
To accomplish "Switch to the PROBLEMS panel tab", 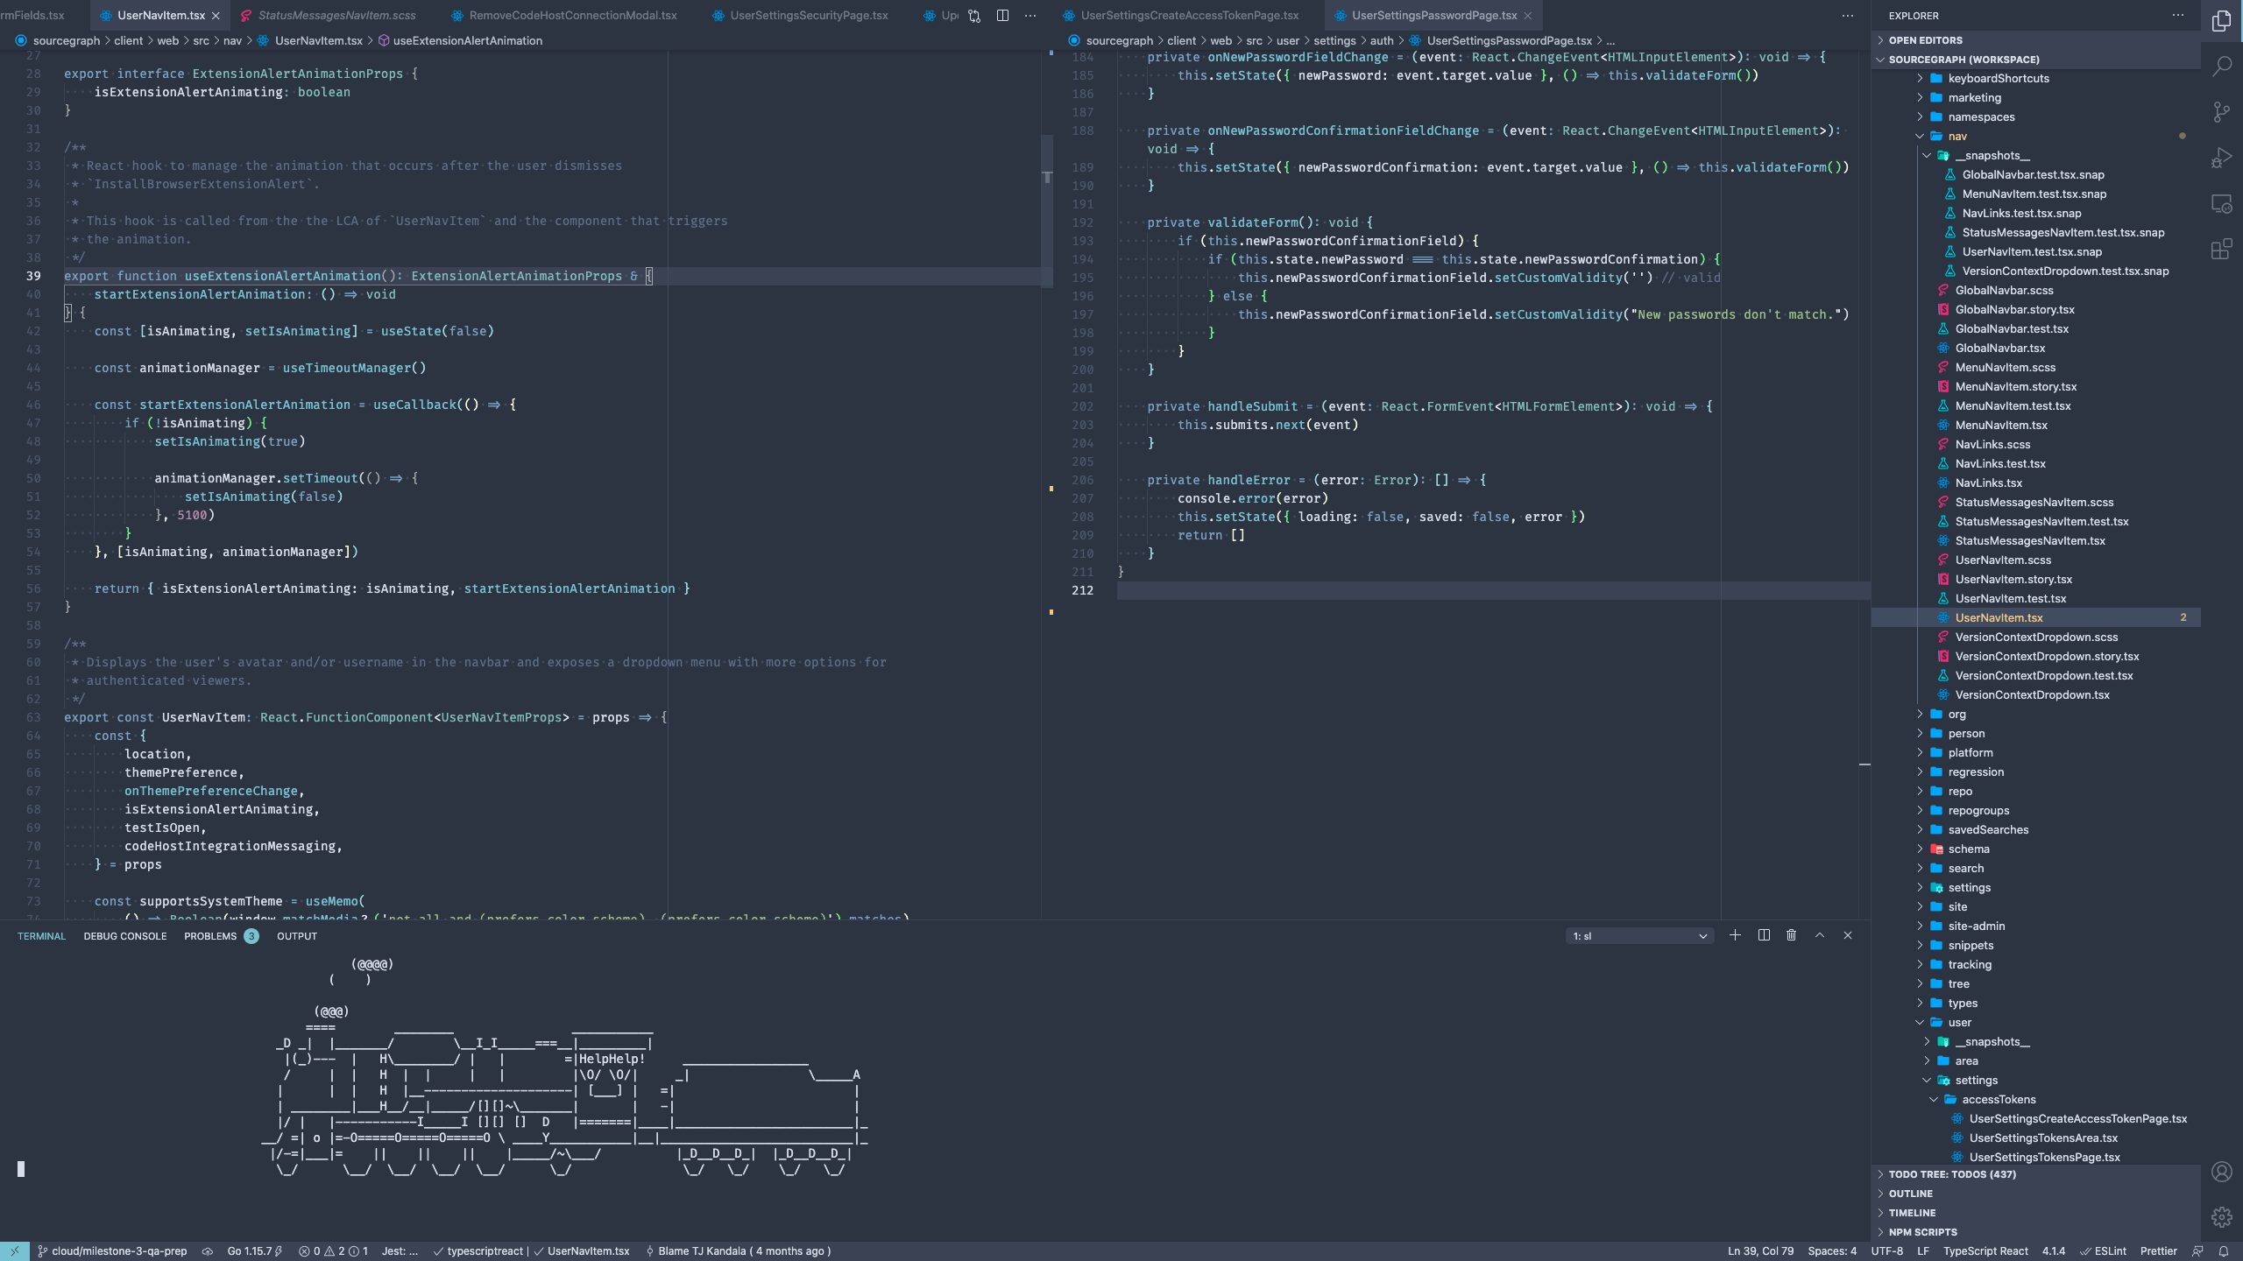I will point(210,936).
